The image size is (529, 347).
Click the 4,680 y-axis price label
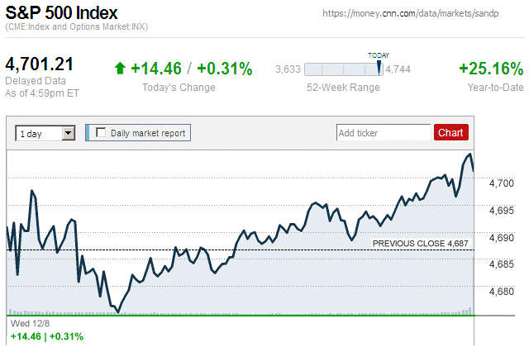pyautogui.click(x=501, y=292)
